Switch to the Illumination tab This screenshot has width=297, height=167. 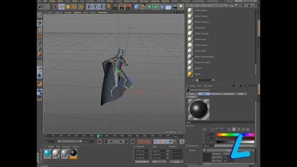tap(229, 94)
